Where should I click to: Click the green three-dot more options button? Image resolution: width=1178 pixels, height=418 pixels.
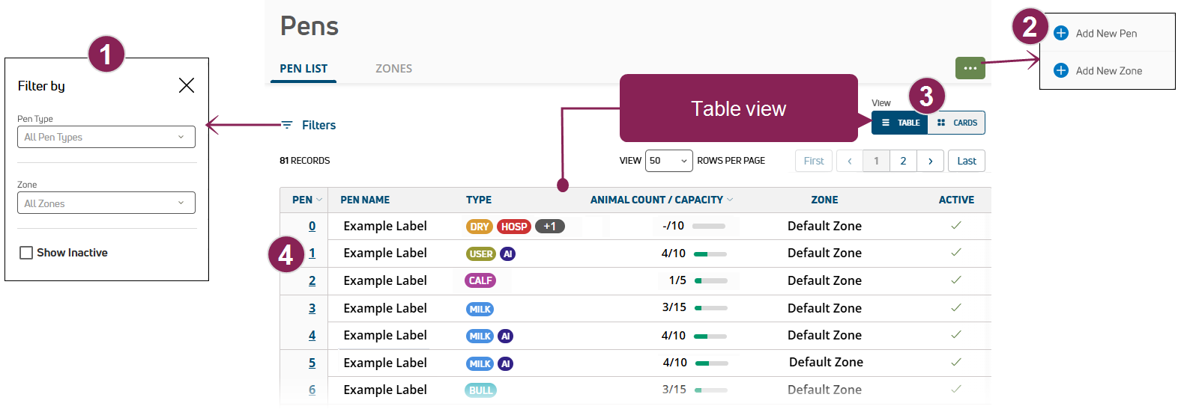(970, 68)
